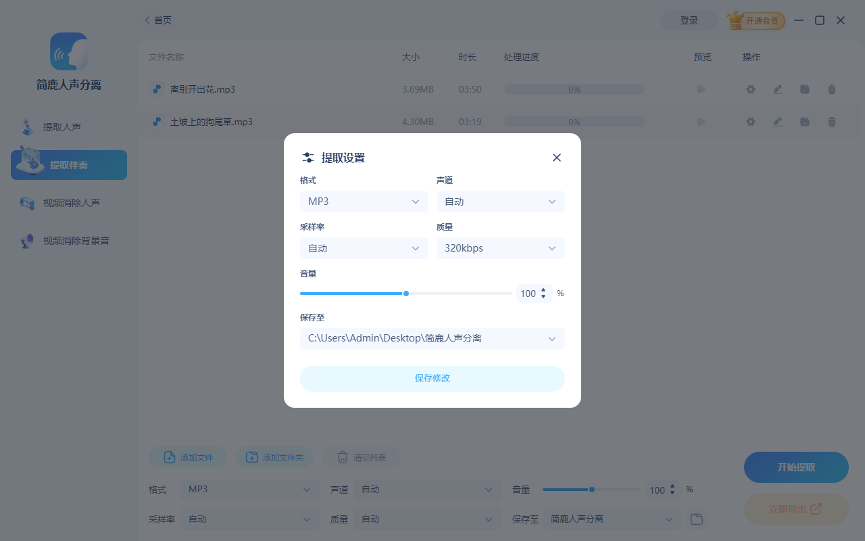
Task: Open the 保存至 path dropdown in dialog
Action: tap(432, 338)
